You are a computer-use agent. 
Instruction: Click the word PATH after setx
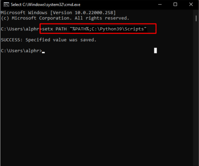click(x=62, y=29)
